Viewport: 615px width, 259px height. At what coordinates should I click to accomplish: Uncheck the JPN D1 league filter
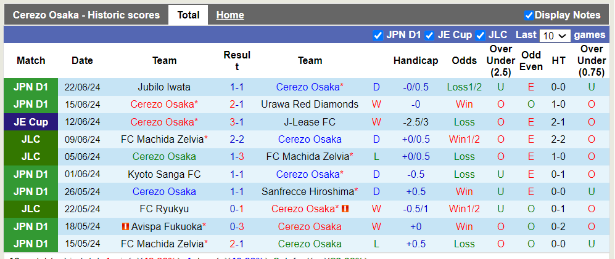coord(378,36)
